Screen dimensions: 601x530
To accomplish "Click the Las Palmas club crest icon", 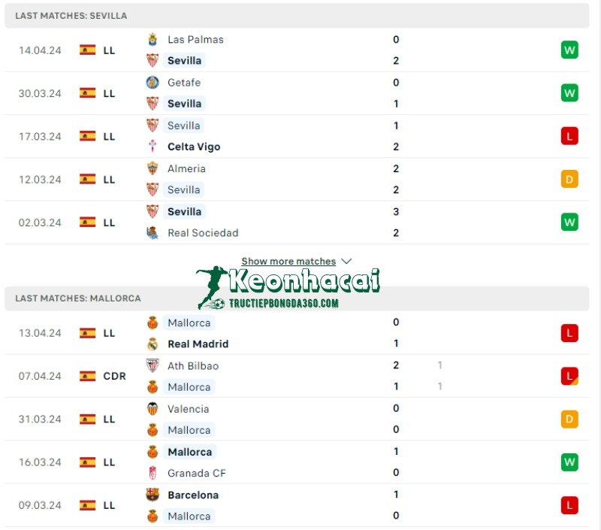I will 153,39.
